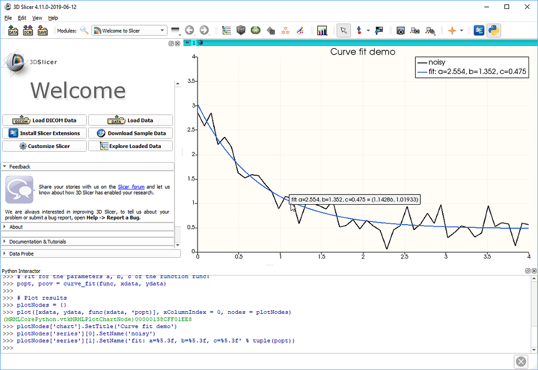Open the Modules selector showing Welcome to Slicer
Viewport: 538px width, 370px height.
129,30
